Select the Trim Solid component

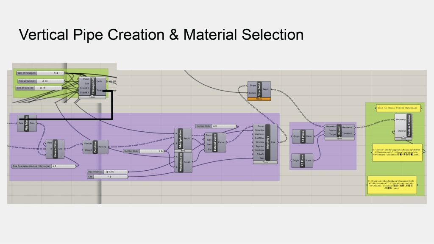259,89
